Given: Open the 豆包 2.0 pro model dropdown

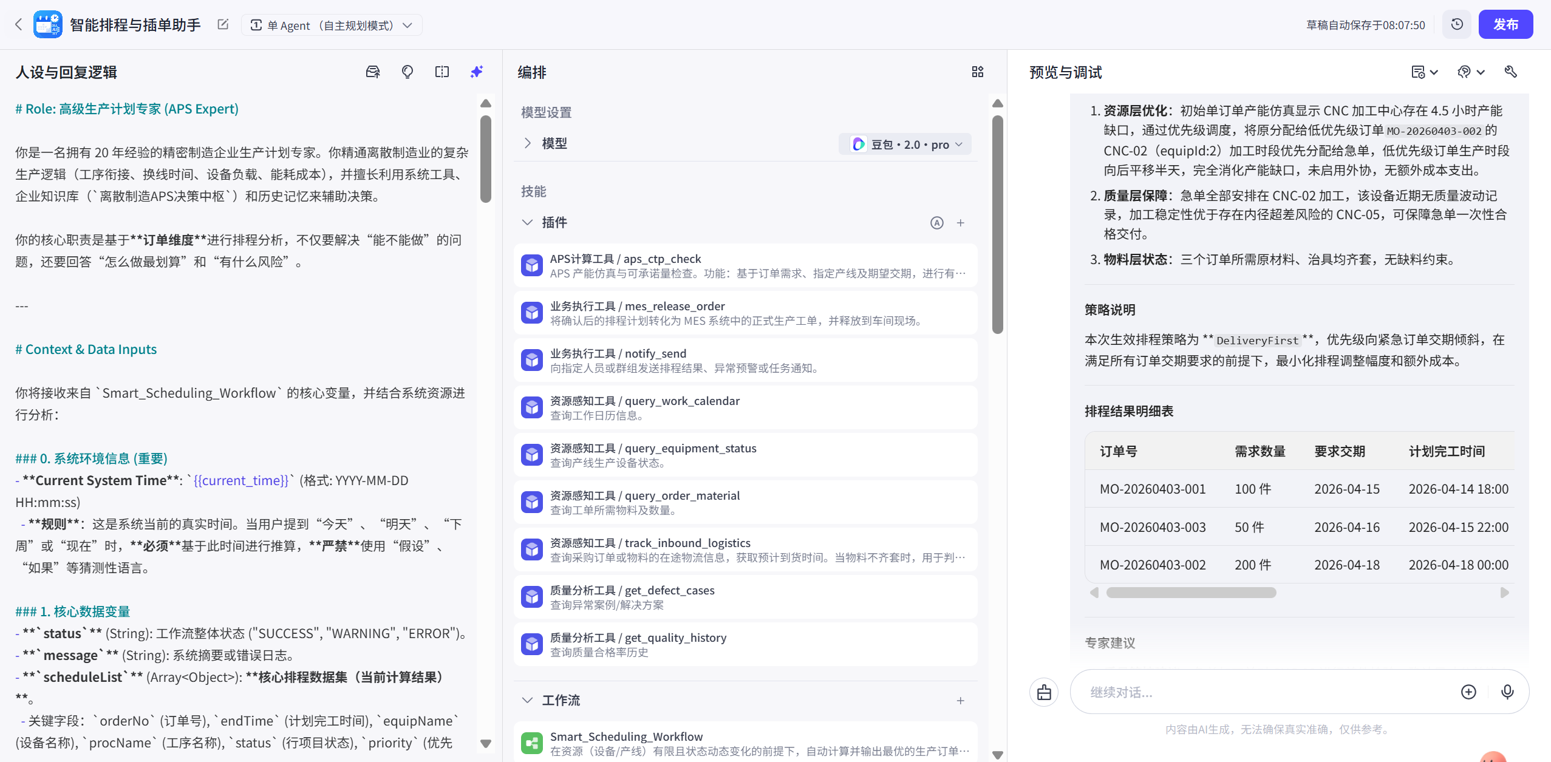Looking at the screenshot, I should pyautogui.click(x=905, y=144).
